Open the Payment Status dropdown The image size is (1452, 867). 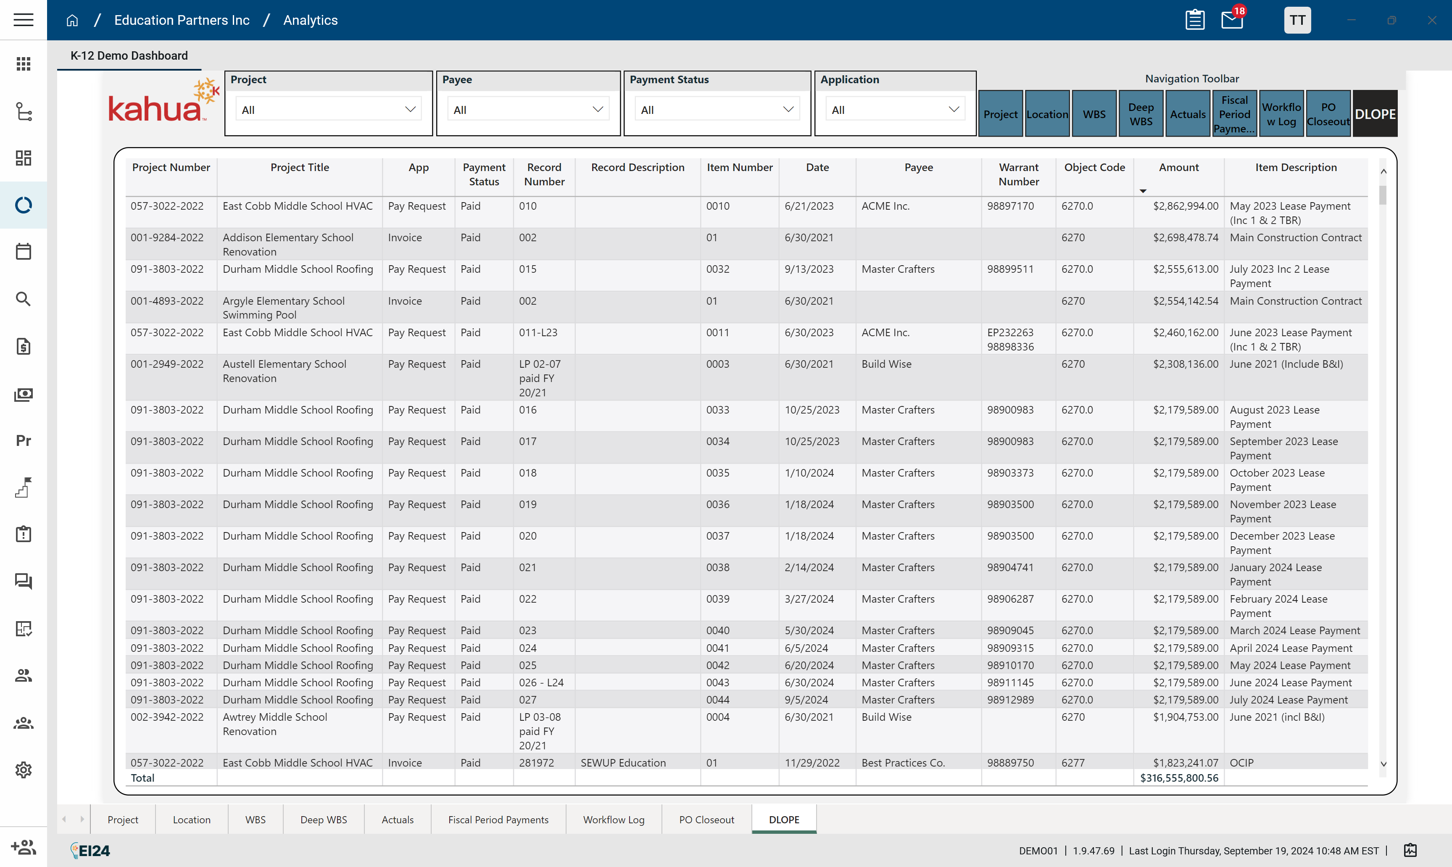tap(717, 110)
